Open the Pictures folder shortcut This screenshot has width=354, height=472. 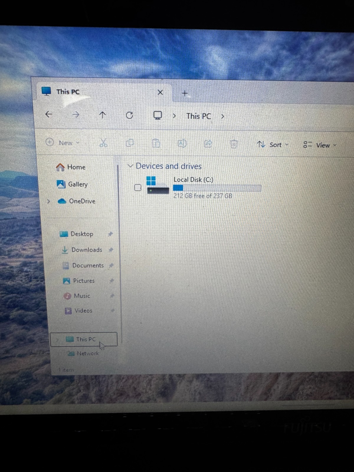click(79, 281)
